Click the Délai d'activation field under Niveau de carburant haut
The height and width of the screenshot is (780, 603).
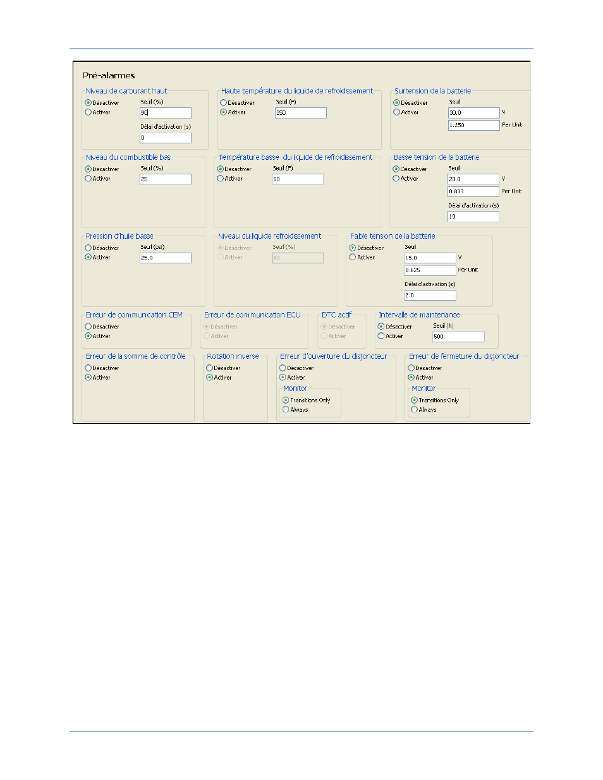[165, 138]
